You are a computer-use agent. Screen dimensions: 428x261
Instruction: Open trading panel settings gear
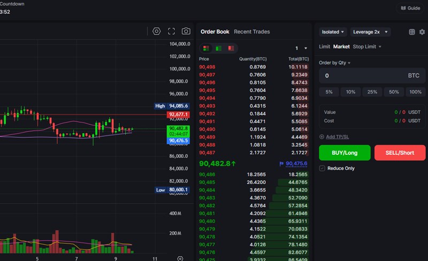pyautogui.click(x=422, y=32)
